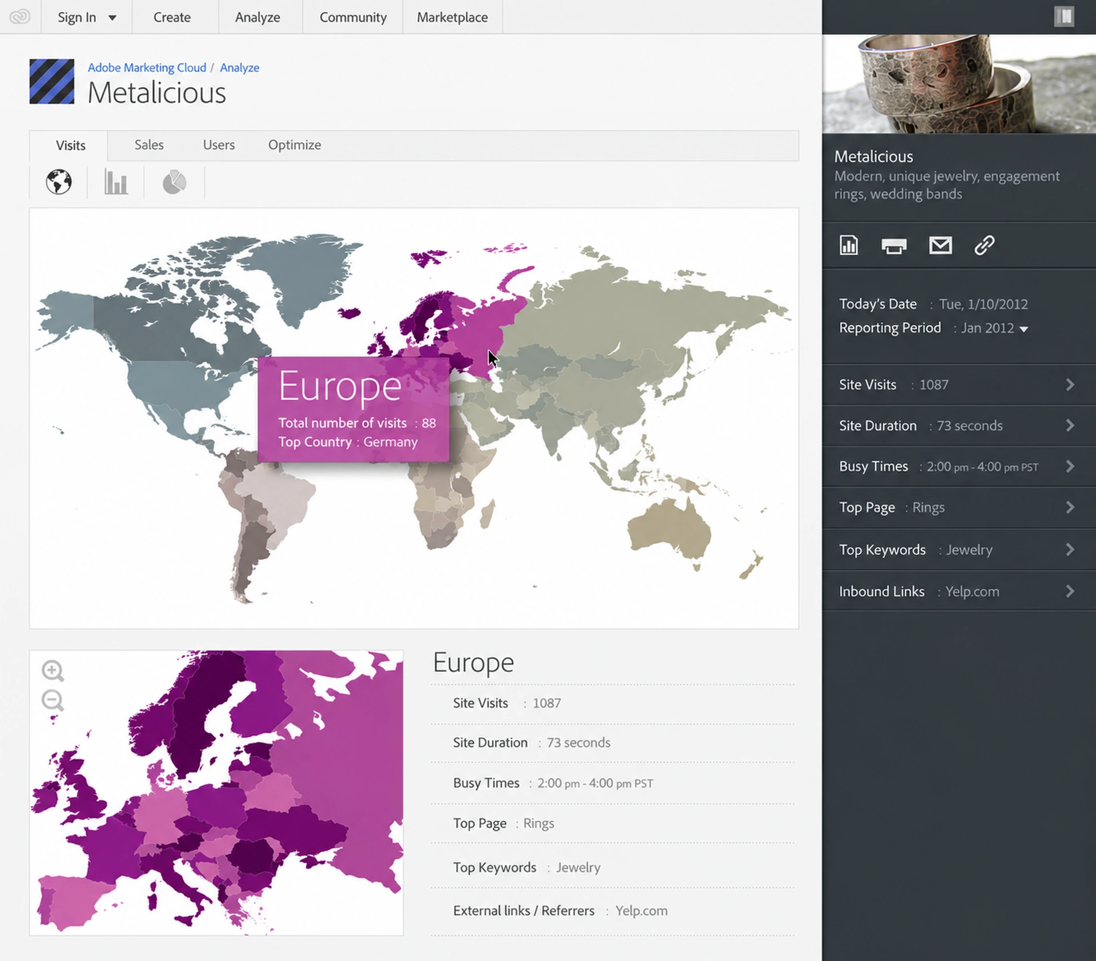Click the print icon in sidebar
1096x961 pixels.
893,246
